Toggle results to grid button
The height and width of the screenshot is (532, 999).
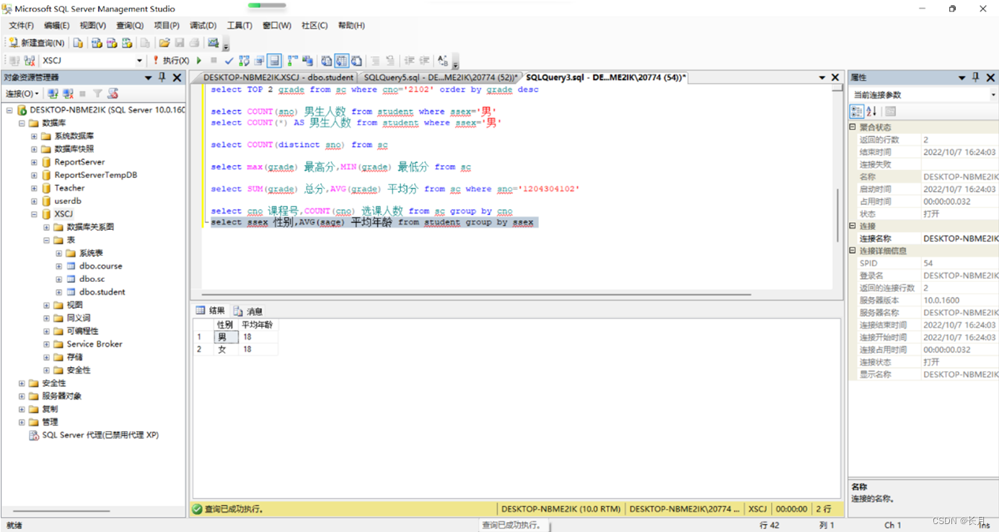tap(341, 61)
